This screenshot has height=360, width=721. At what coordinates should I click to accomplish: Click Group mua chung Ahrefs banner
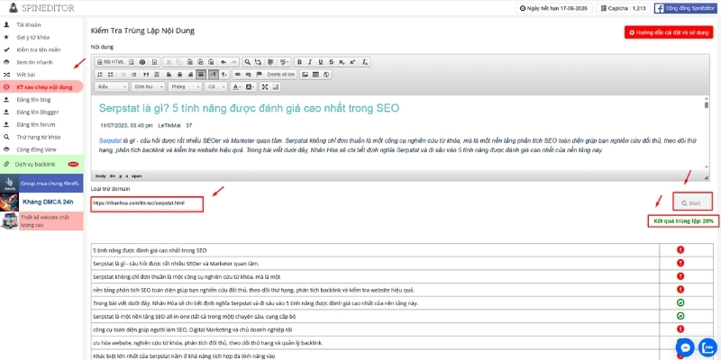41,184
